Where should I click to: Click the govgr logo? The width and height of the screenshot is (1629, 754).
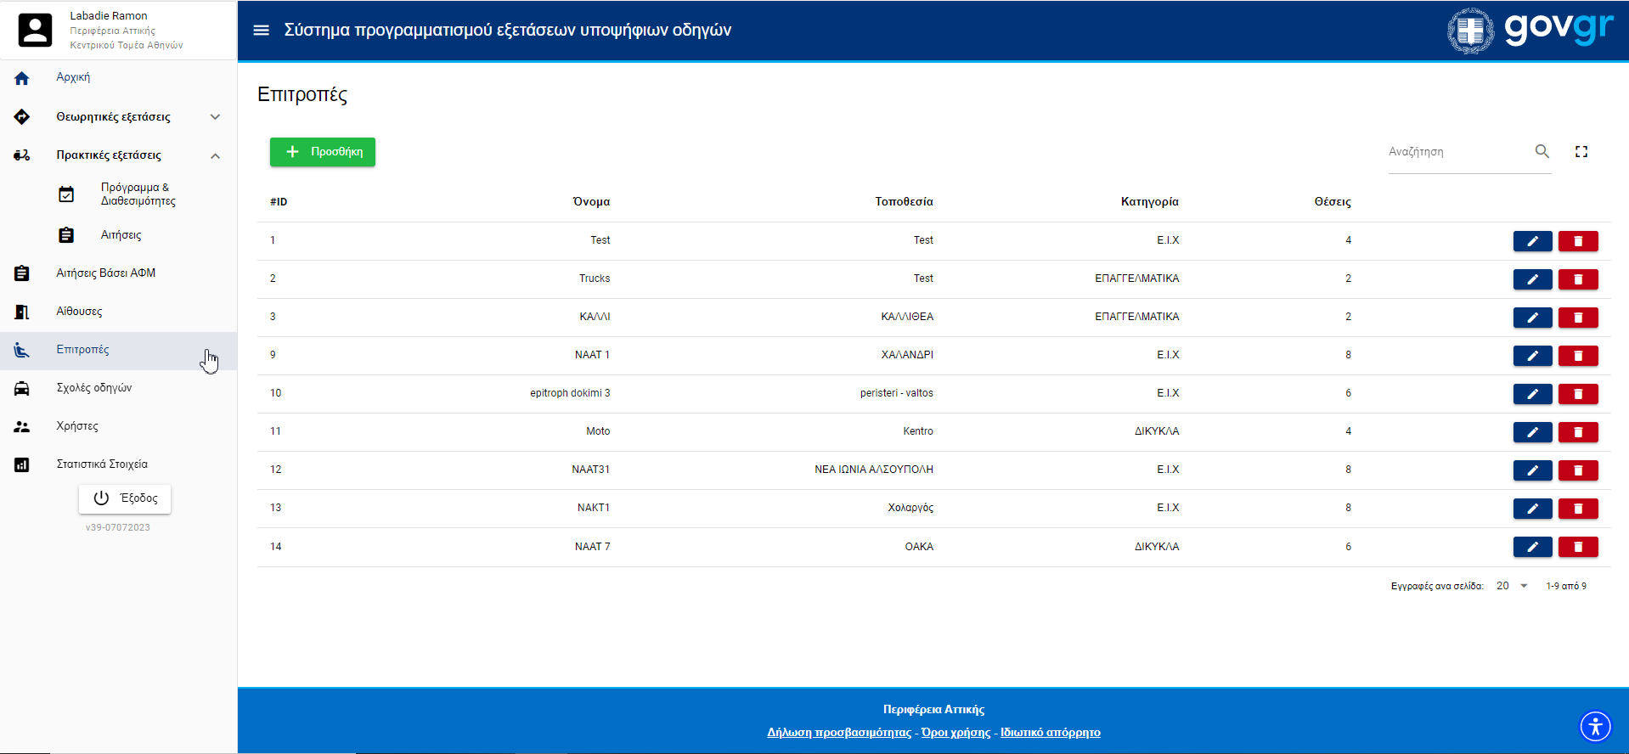[1529, 31]
